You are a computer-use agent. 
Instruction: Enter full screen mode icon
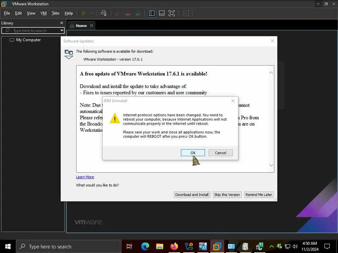click(172, 13)
